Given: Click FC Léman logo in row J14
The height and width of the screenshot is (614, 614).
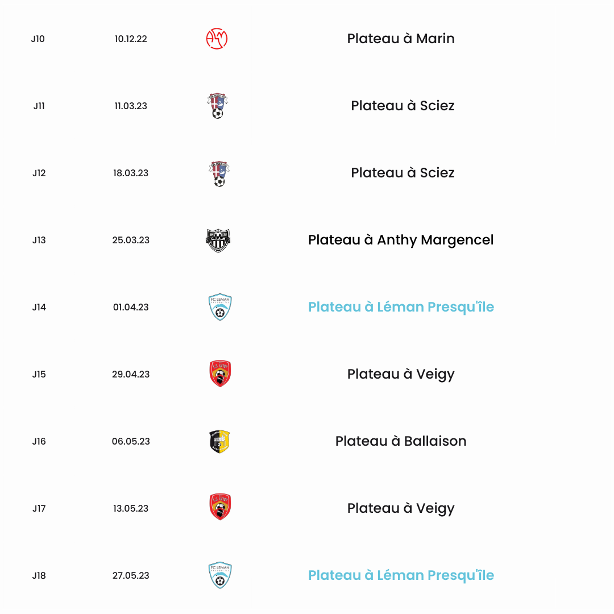Looking at the screenshot, I should point(220,307).
